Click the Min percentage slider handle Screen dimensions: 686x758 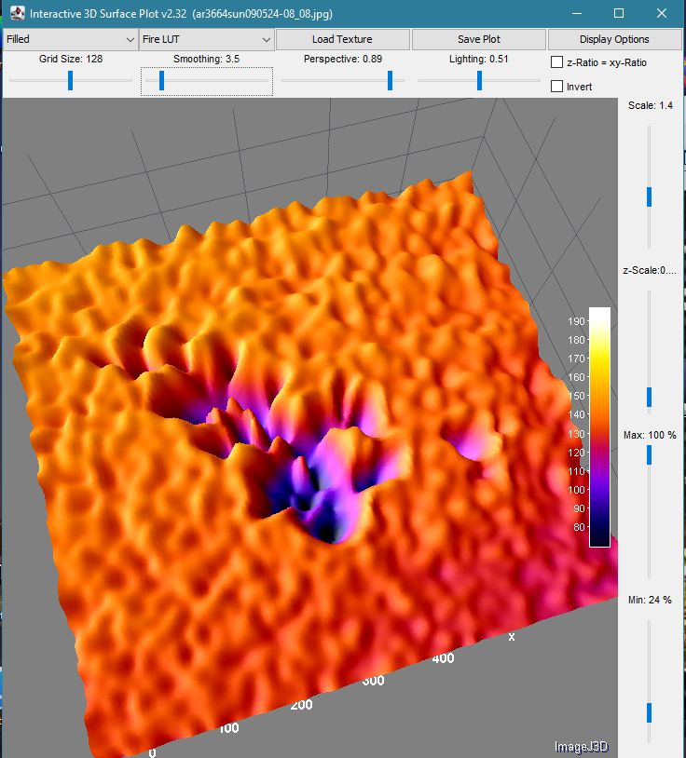coord(650,712)
